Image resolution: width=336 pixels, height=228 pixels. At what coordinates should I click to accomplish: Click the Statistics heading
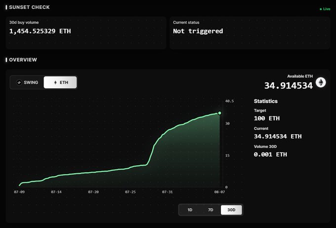tap(266, 101)
